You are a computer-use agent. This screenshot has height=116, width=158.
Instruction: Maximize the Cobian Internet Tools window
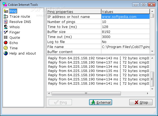coord(144,5)
